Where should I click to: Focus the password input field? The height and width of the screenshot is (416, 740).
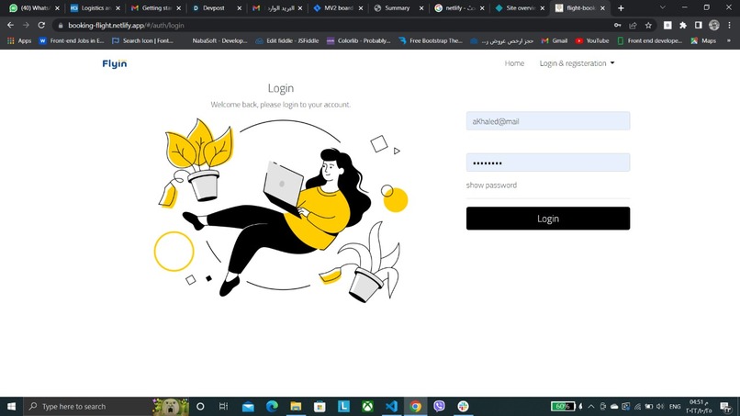(x=548, y=163)
